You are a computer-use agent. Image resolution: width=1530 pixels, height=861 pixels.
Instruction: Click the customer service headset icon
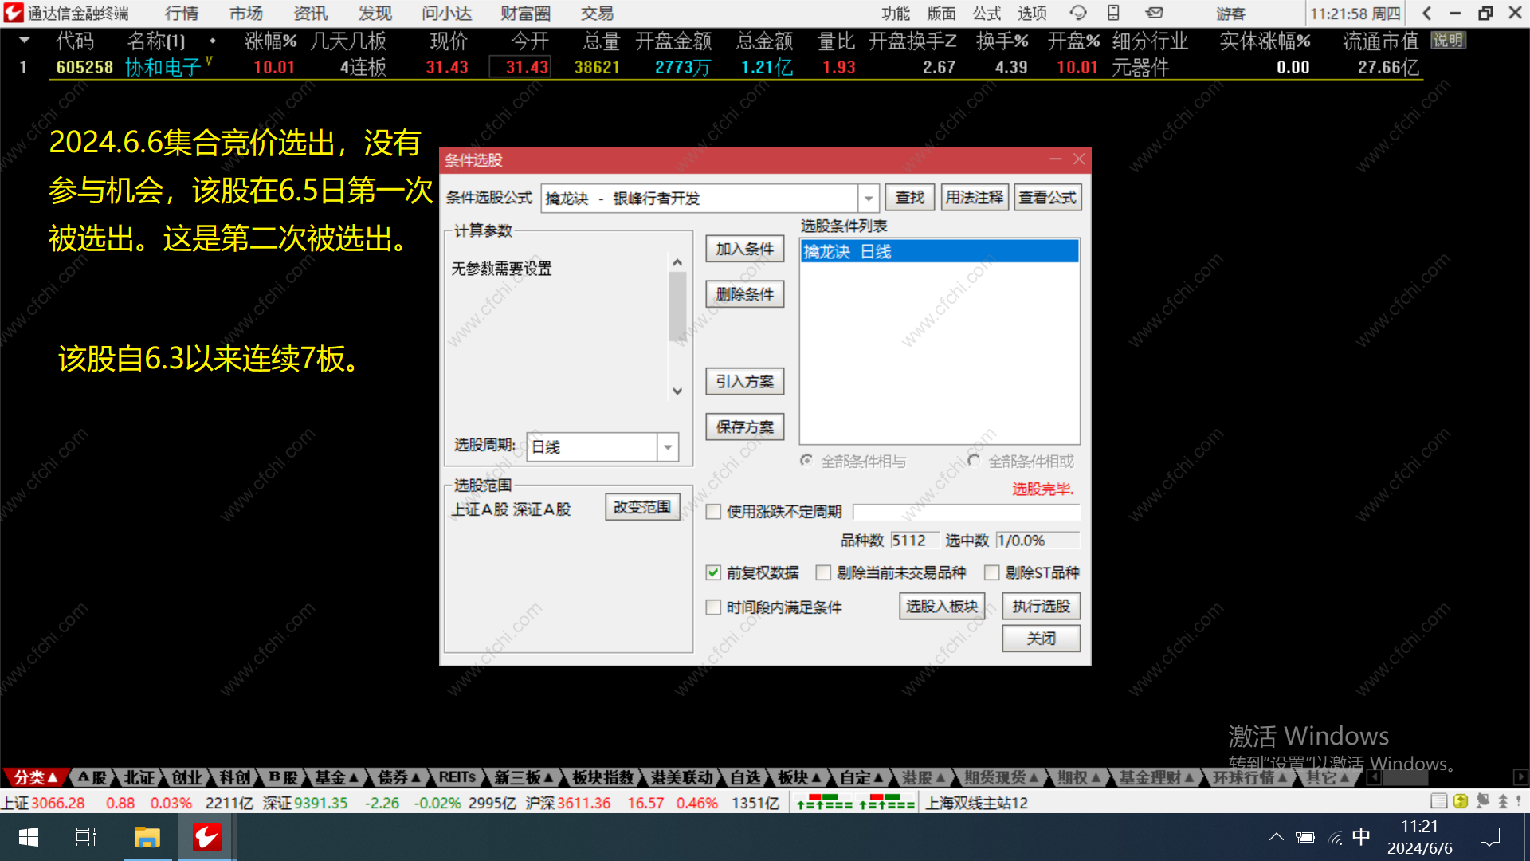pyautogui.click(x=1077, y=13)
